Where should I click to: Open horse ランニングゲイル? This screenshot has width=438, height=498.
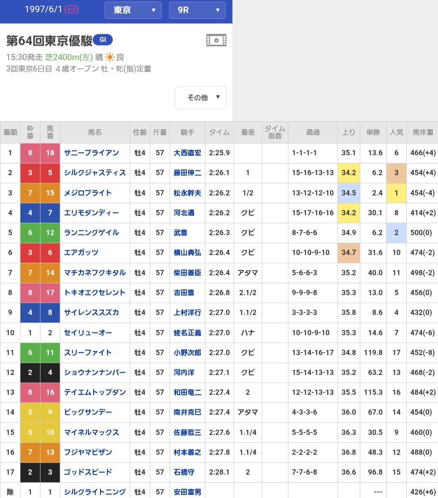point(92,233)
